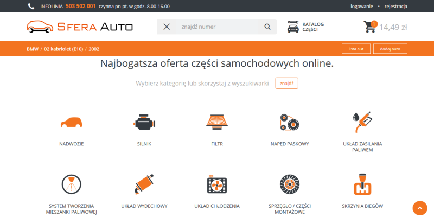Open the Układ chłodzenia cooling icon
This screenshot has height=217, width=434.
(216, 184)
